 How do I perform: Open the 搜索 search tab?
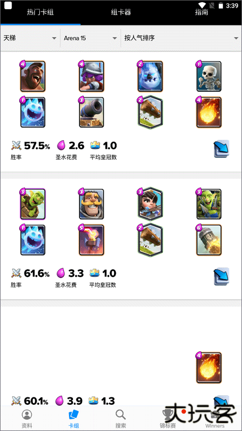(x=120, y=419)
